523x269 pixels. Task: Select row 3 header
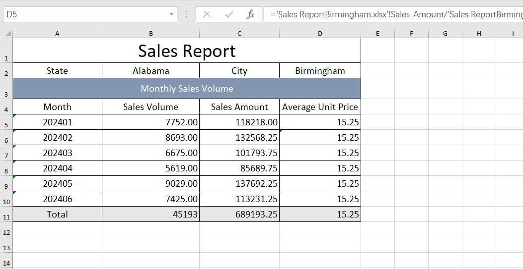(x=6, y=89)
